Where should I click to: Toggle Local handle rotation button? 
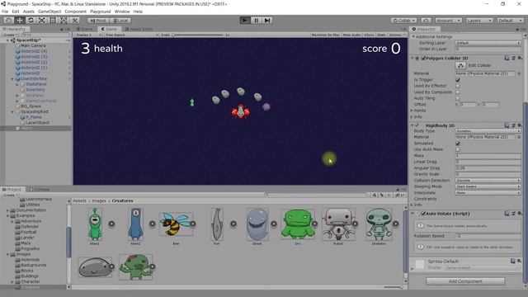(x=120, y=21)
